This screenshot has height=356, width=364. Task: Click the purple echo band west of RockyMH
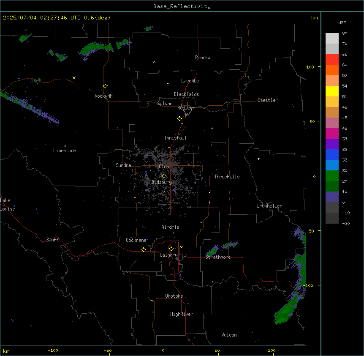(29, 106)
